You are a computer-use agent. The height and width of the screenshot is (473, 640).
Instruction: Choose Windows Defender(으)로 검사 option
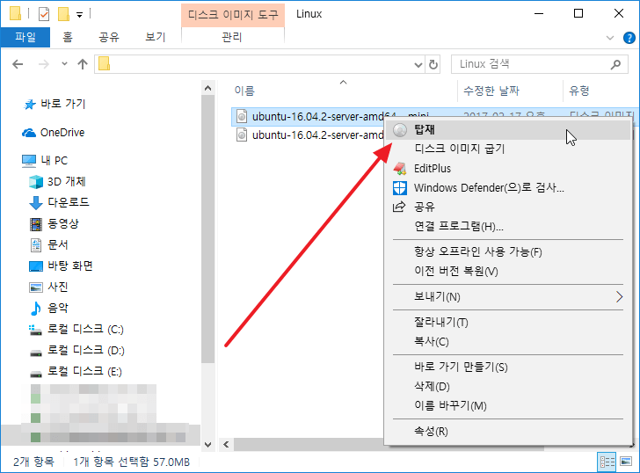click(x=508, y=188)
